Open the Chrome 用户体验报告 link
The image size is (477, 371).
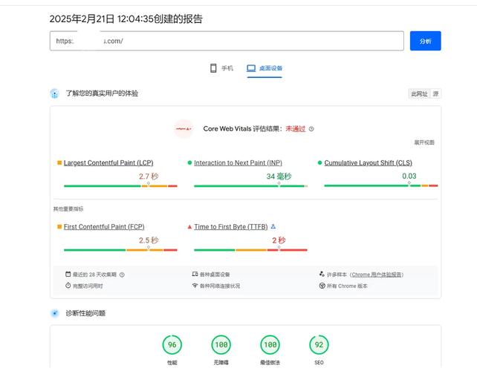pyautogui.click(x=377, y=275)
